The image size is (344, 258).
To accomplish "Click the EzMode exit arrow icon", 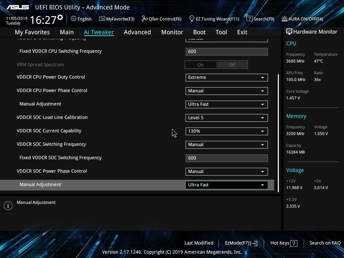I will tap(254, 243).
